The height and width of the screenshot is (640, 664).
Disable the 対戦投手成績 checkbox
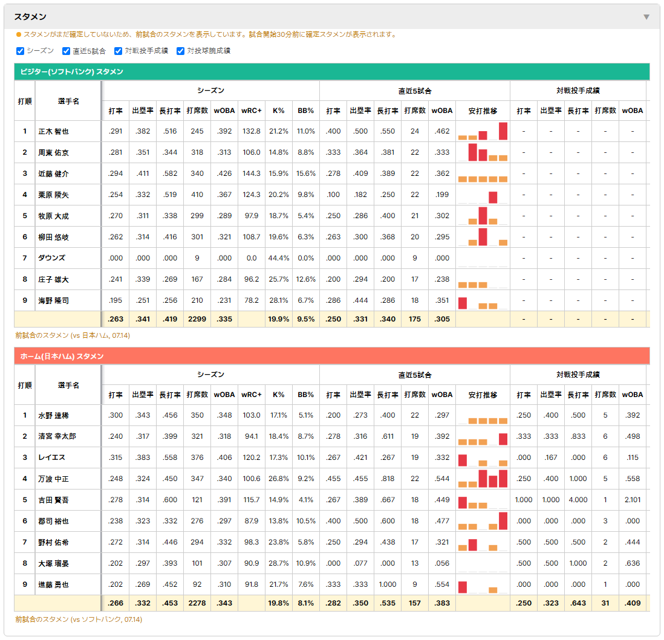[118, 51]
